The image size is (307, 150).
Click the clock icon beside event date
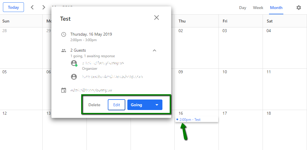point(64,34)
